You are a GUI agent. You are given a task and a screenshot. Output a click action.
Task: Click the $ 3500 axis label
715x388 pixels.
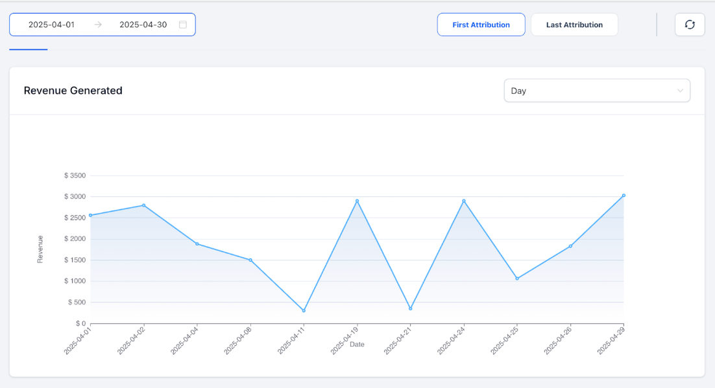pos(75,176)
